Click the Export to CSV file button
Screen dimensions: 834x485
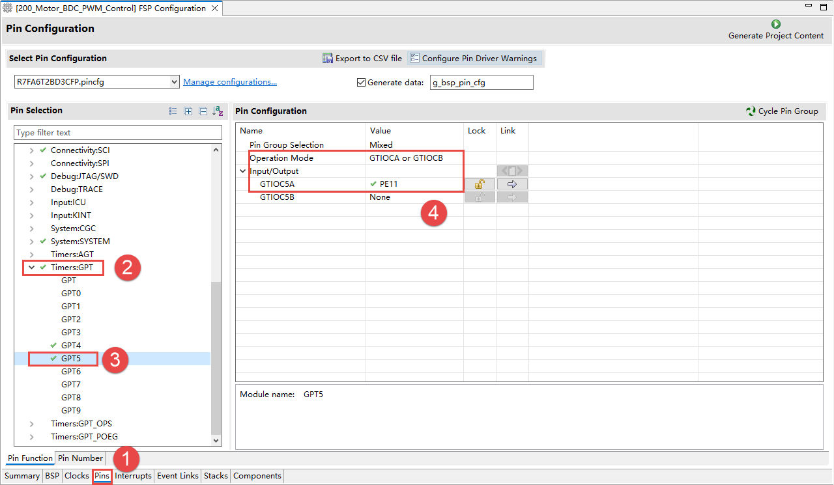pos(362,58)
